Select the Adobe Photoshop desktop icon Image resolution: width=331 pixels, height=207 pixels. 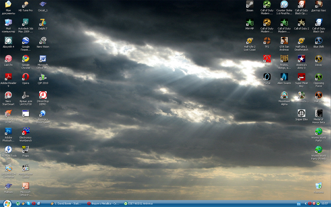pyautogui.click(x=8, y=131)
